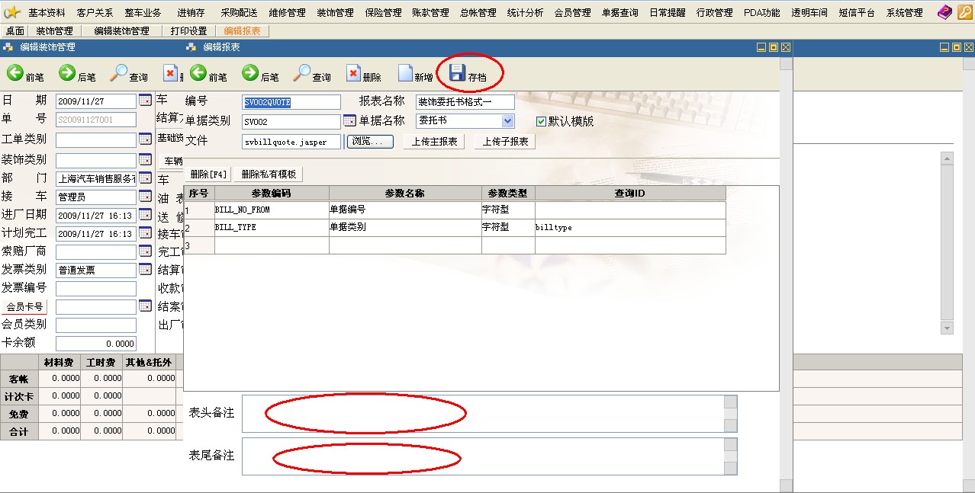Click the key icon at top right
The image size is (975, 493).
click(964, 12)
